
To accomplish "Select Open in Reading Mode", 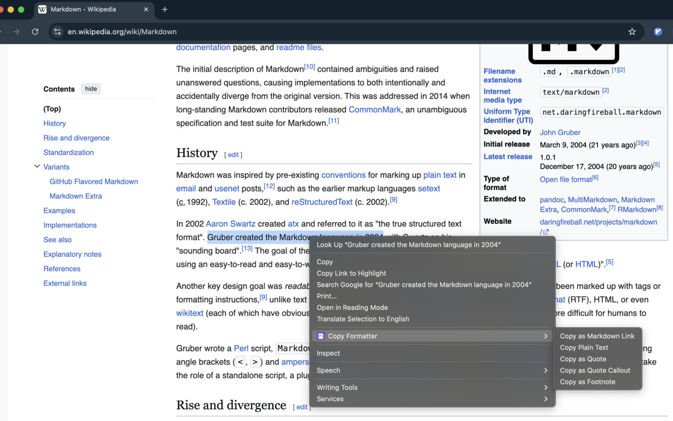I will [432, 307].
